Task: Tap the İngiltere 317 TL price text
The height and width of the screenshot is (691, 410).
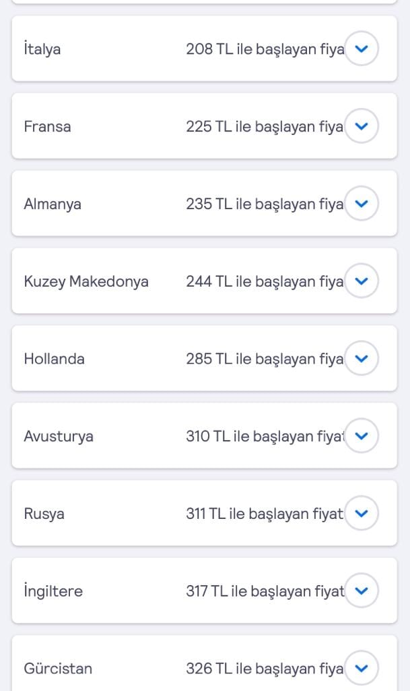Action: [265, 591]
